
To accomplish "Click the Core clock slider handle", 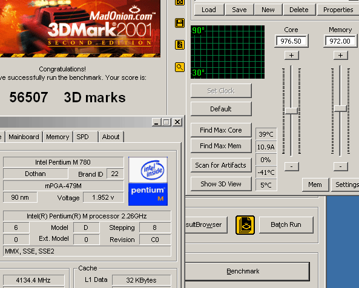I will pos(291,111).
